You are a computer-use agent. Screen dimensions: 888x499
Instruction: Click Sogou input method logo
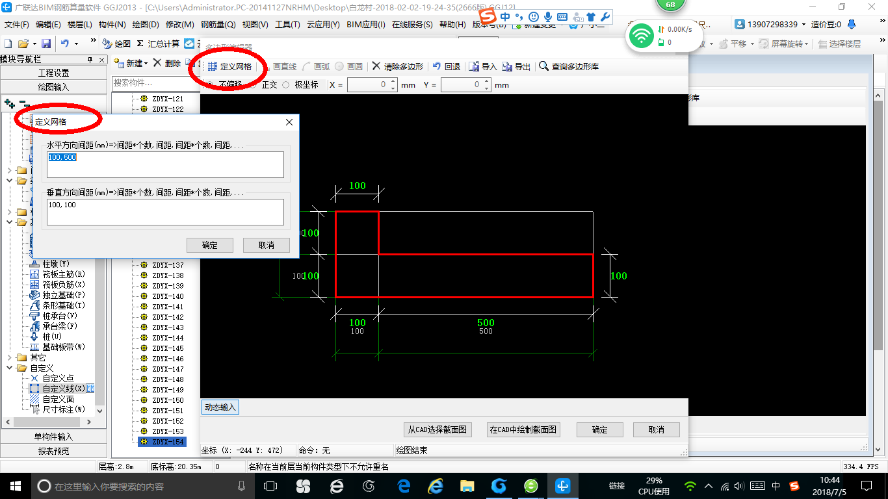(487, 16)
